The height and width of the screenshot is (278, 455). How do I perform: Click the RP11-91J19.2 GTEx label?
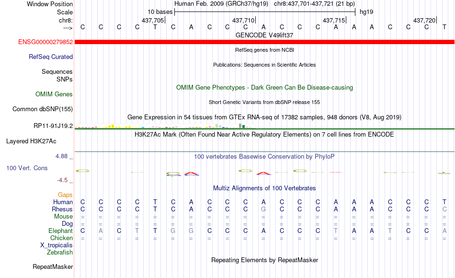coord(53,126)
